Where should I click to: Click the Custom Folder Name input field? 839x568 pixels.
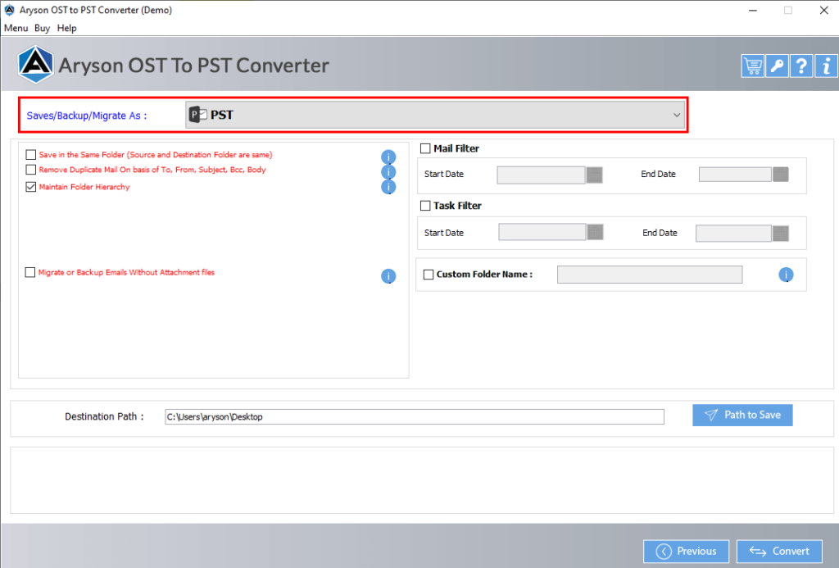pos(650,275)
